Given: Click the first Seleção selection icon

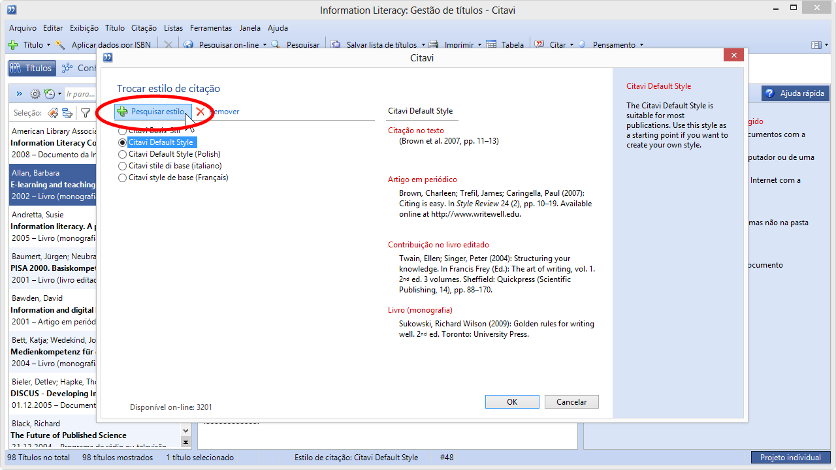Looking at the screenshot, I should tap(53, 113).
